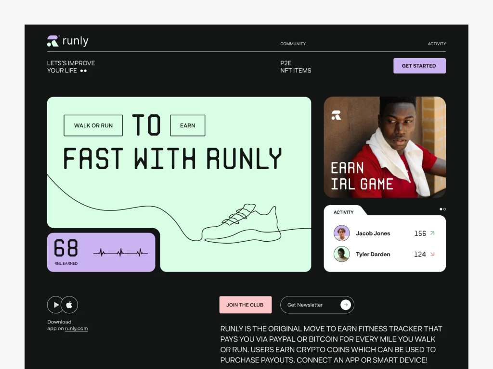This screenshot has height=369, width=493.
Task: Click the arrow icon in Get Newsletter
Action: pos(346,305)
